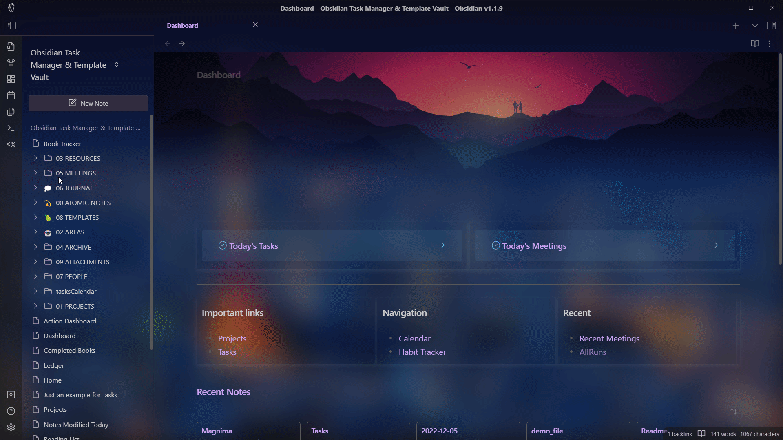Screen dimensions: 783x440
Task: Click the 141 words status counter
Action: pyautogui.click(x=723, y=434)
